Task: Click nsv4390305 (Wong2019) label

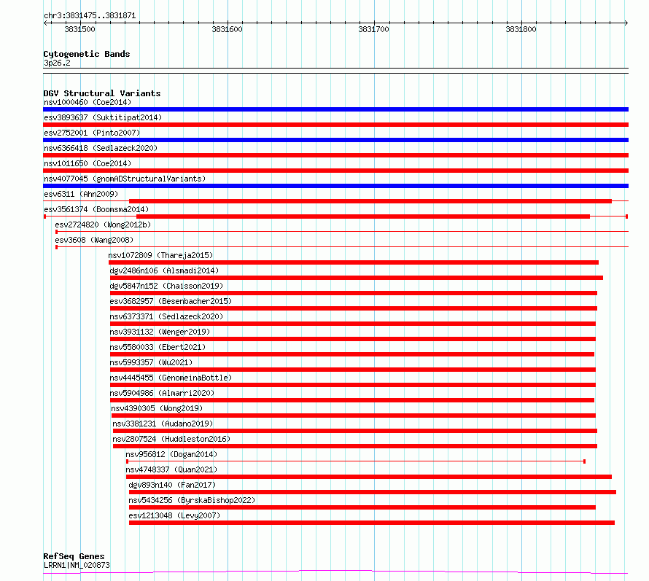Action: [157, 408]
